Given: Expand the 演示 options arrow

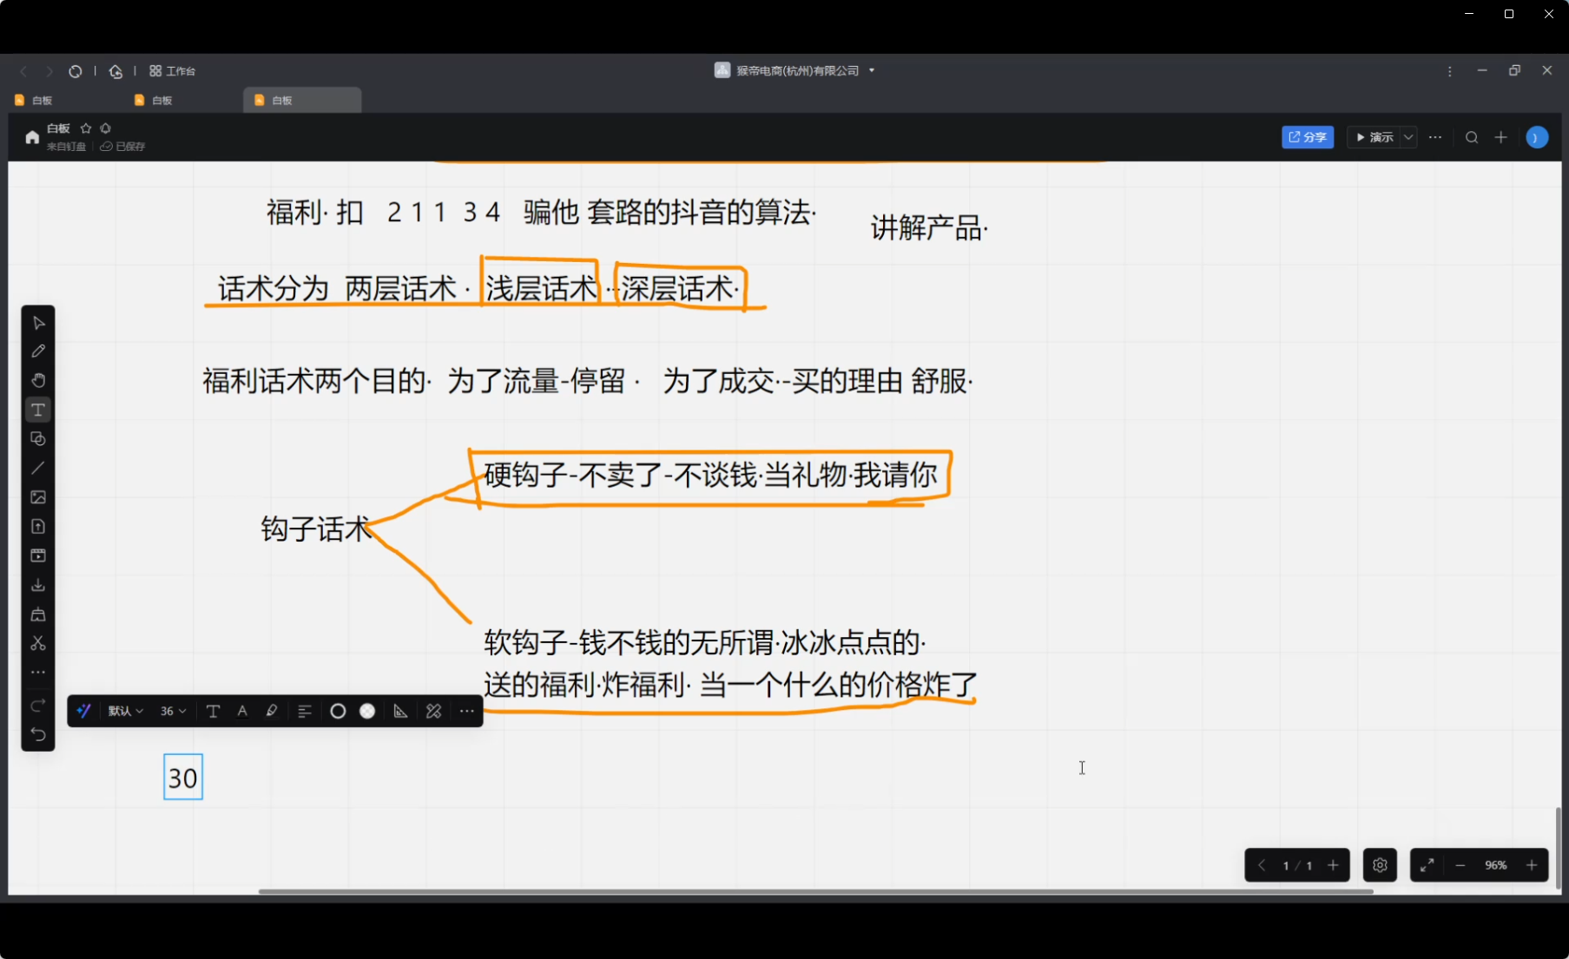Looking at the screenshot, I should click(1408, 137).
